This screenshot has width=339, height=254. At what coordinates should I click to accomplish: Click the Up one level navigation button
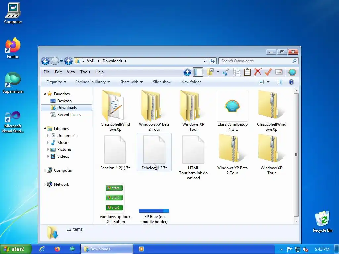[68, 61]
